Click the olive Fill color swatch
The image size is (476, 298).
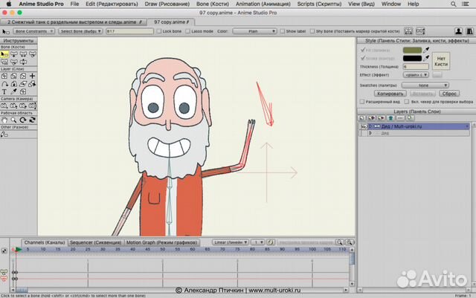click(x=411, y=49)
